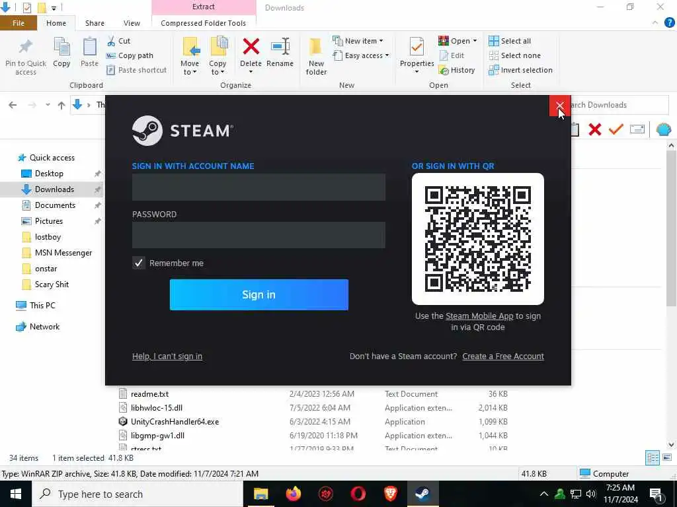The width and height of the screenshot is (677, 507).
Task: Expand the Open button dropdown arrow
Action: [x=475, y=41]
